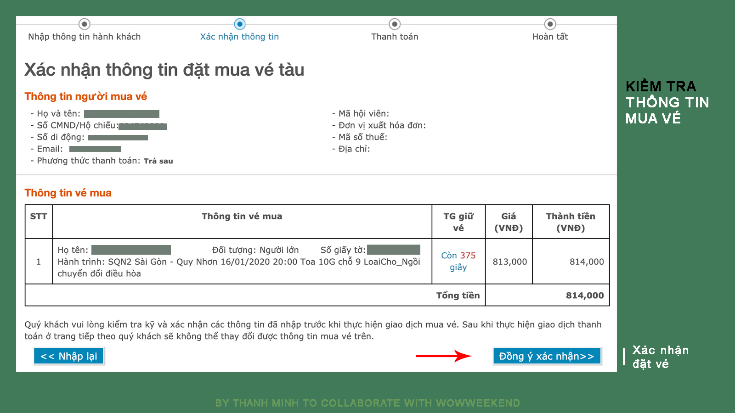Click row number '1' in the STT column
This screenshot has height=413, width=735.
[x=39, y=262]
